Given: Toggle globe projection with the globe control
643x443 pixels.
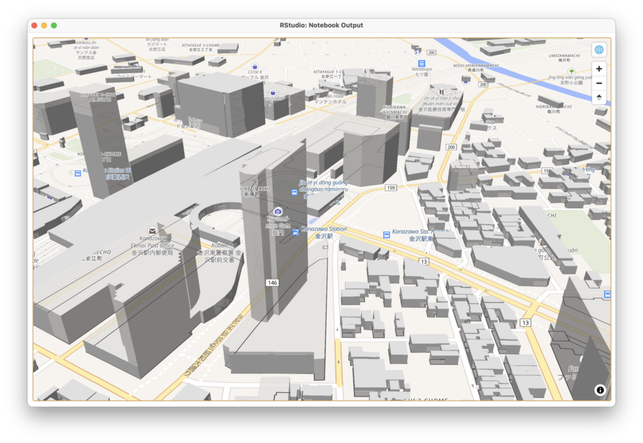Looking at the screenshot, I should (x=599, y=49).
